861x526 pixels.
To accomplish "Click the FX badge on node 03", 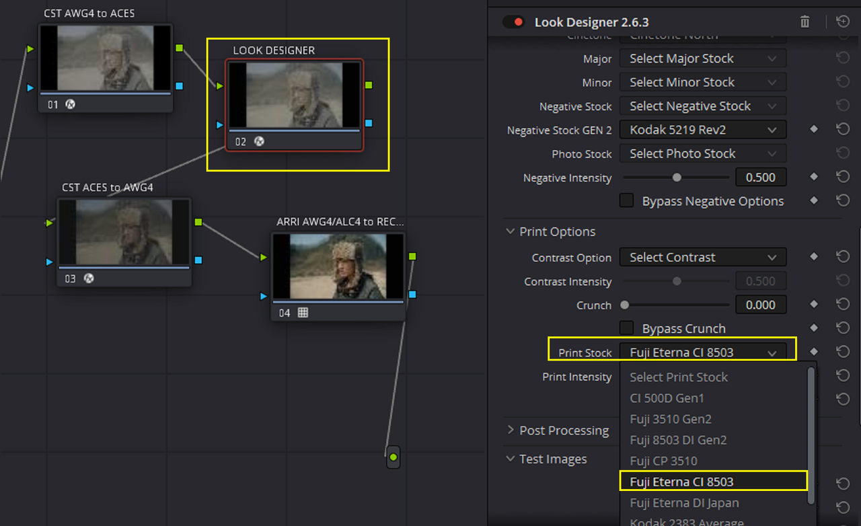I will click(88, 278).
